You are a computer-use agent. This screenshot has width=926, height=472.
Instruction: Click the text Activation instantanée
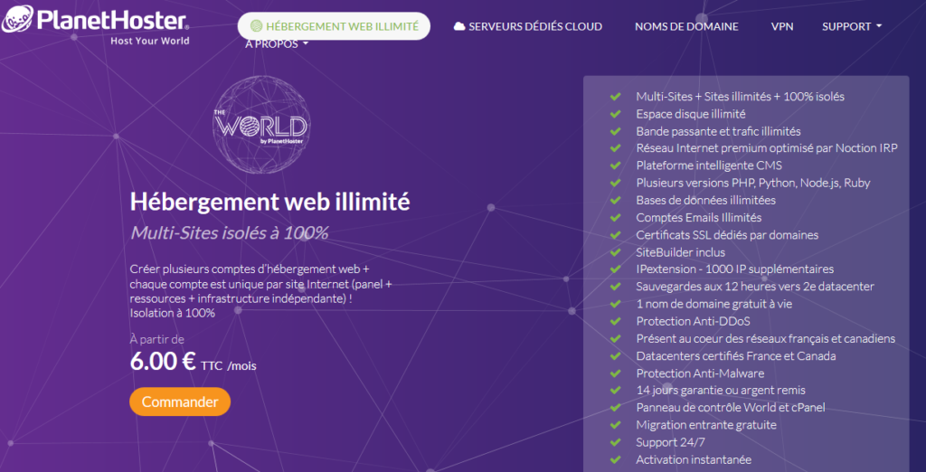click(x=694, y=459)
